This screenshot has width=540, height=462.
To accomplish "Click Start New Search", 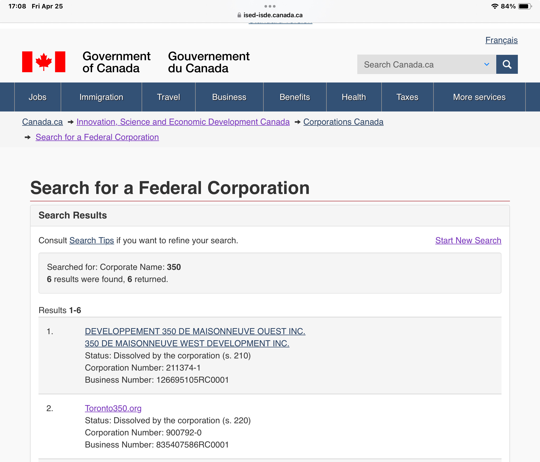I will click(468, 240).
